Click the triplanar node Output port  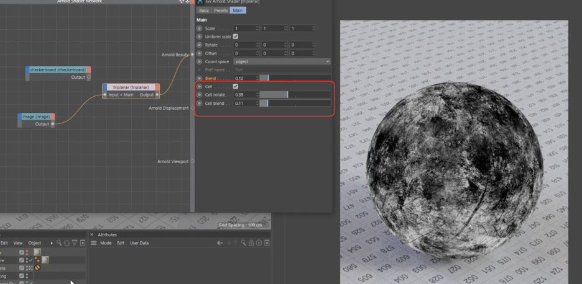(x=157, y=95)
